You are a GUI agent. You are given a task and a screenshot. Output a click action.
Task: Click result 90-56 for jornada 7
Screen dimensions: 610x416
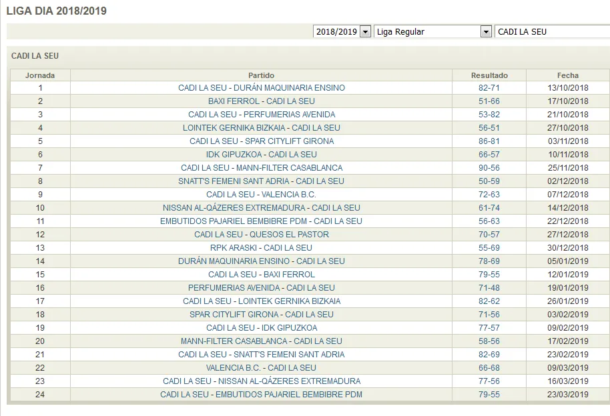(x=489, y=167)
